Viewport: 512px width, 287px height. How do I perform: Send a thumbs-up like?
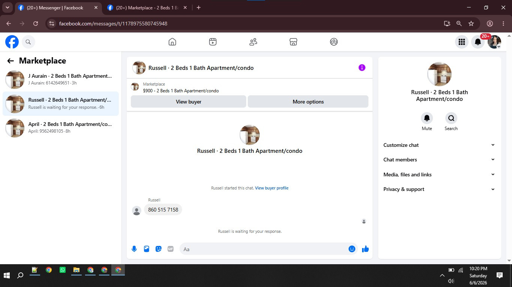(365, 249)
